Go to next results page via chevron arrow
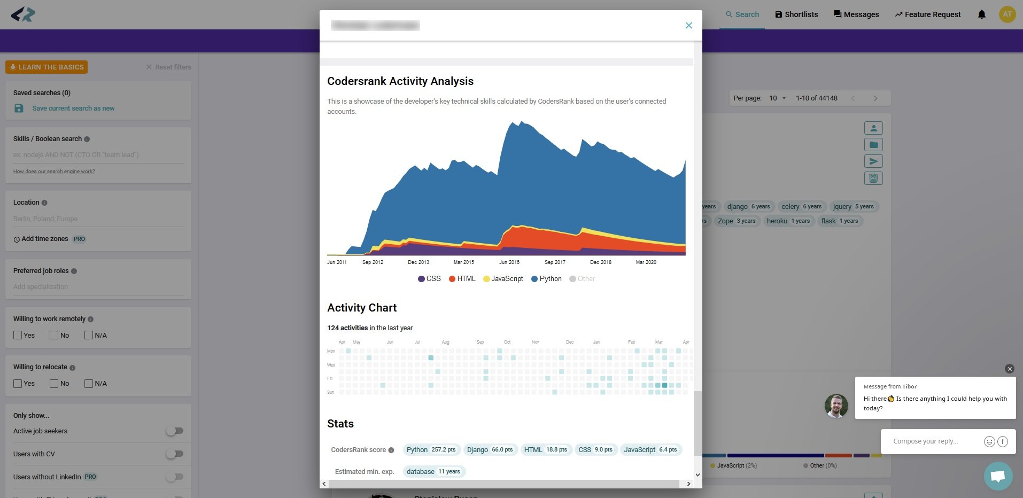 [x=875, y=98]
